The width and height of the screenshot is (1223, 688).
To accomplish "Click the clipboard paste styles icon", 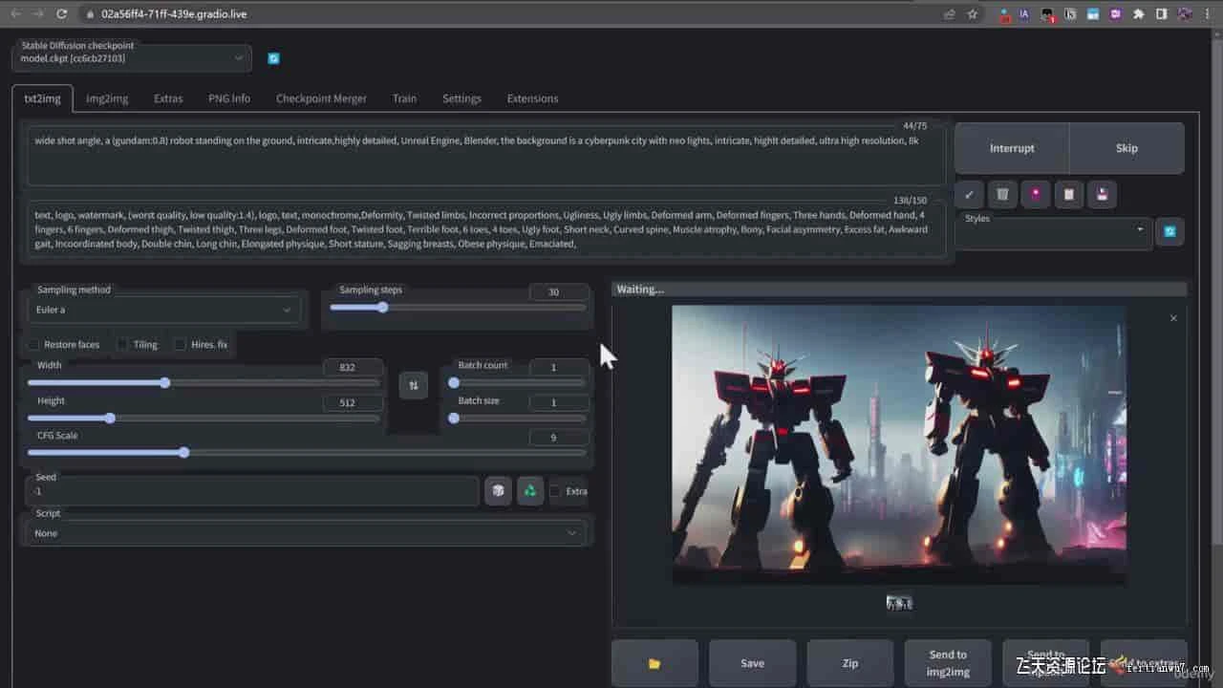I will pos(1068,194).
